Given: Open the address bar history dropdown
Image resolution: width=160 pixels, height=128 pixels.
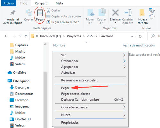Looking at the screenshot, I should [132, 36].
